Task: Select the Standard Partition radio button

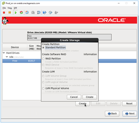Action: [43, 48]
